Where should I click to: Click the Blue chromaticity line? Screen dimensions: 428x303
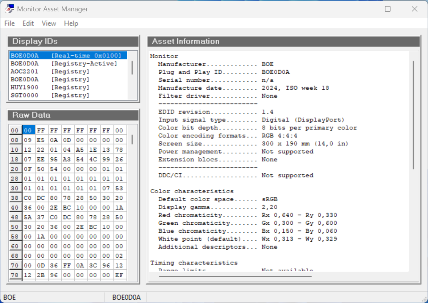(x=248, y=231)
